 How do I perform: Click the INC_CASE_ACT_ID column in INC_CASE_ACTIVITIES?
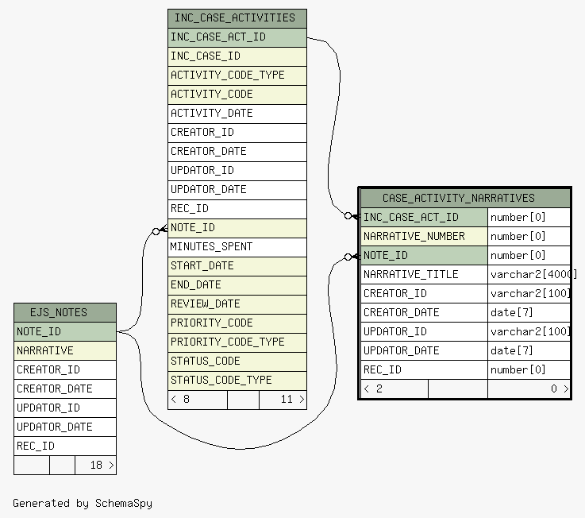tap(237, 37)
